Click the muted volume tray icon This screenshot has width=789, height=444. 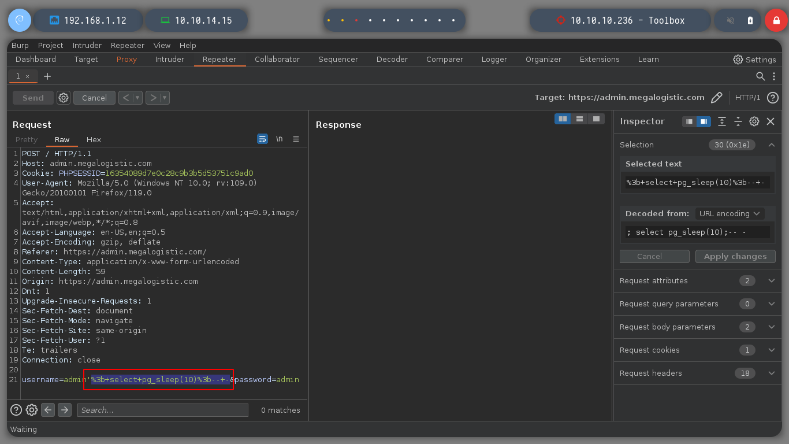pos(731,20)
